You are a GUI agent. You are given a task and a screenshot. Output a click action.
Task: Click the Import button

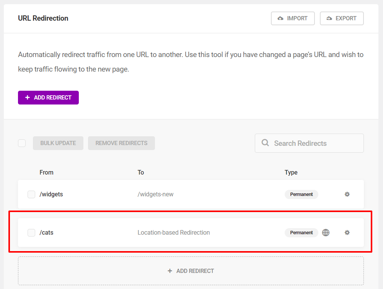293,18
